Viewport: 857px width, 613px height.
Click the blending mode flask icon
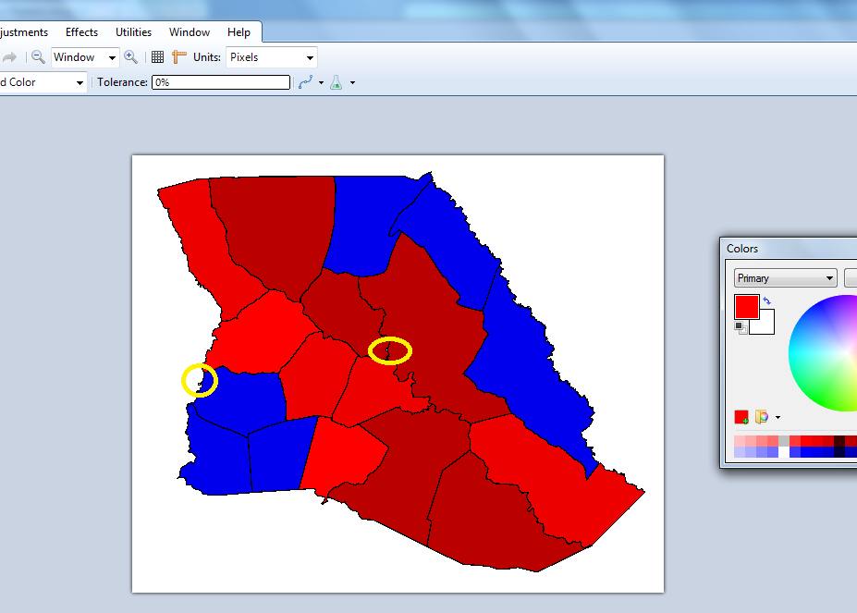pyautogui.click(x=337, y=82)
